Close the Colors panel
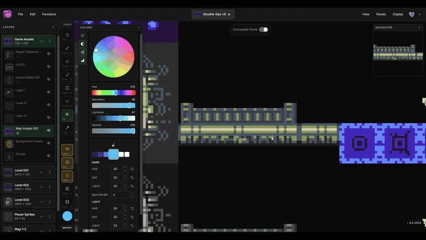 click(139, 27)
